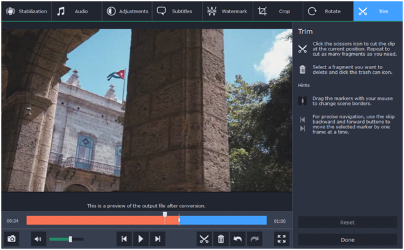Viewport: 404px width, 250px height.
Task: Redo the last action
Action: [255, 239]
